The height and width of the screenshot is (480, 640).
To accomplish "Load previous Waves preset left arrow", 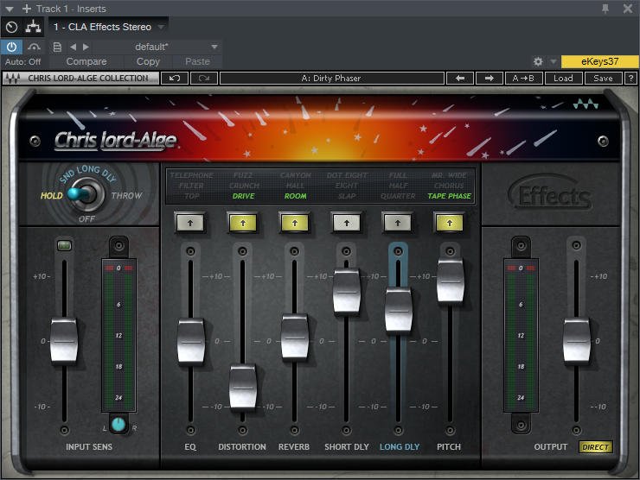I will tap(460, 78).
